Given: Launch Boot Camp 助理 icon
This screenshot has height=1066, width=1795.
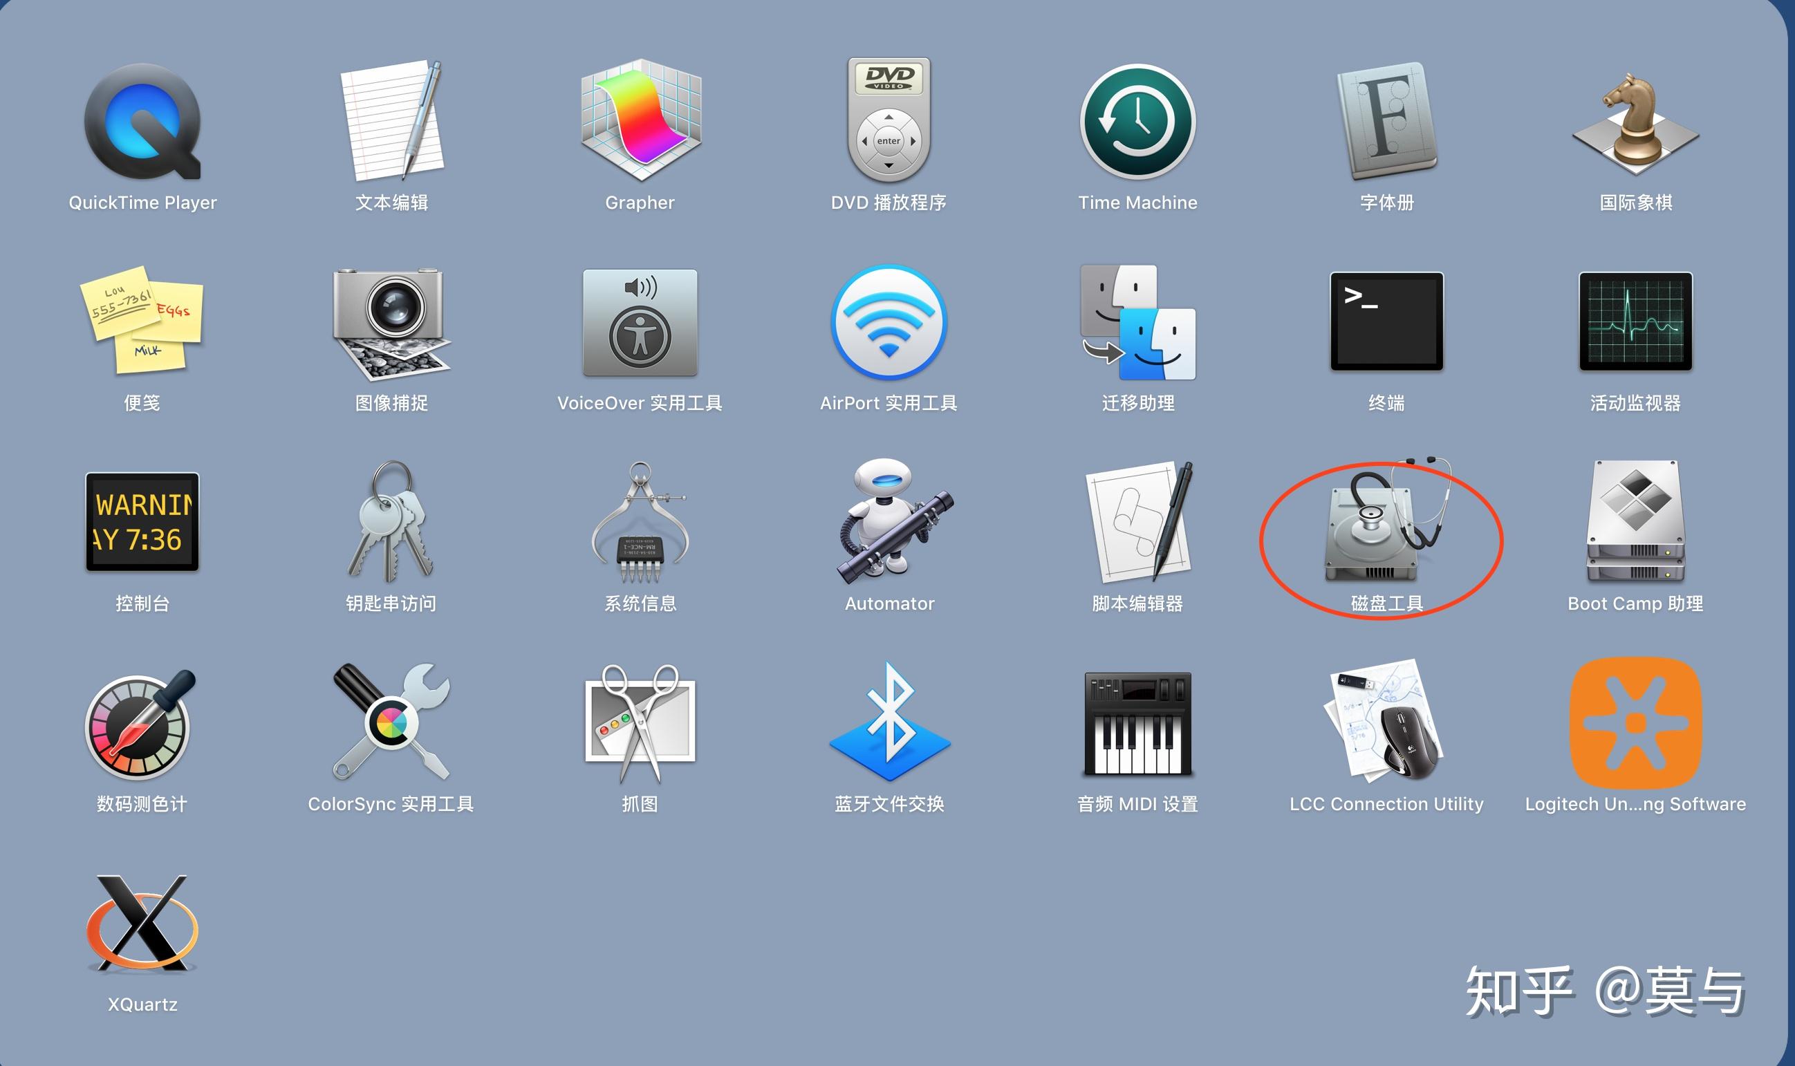Looking at the screenshot, I should coord(1635,521).
